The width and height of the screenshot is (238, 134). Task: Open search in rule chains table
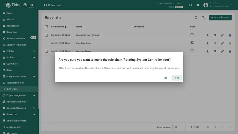[x=203, y=18]
